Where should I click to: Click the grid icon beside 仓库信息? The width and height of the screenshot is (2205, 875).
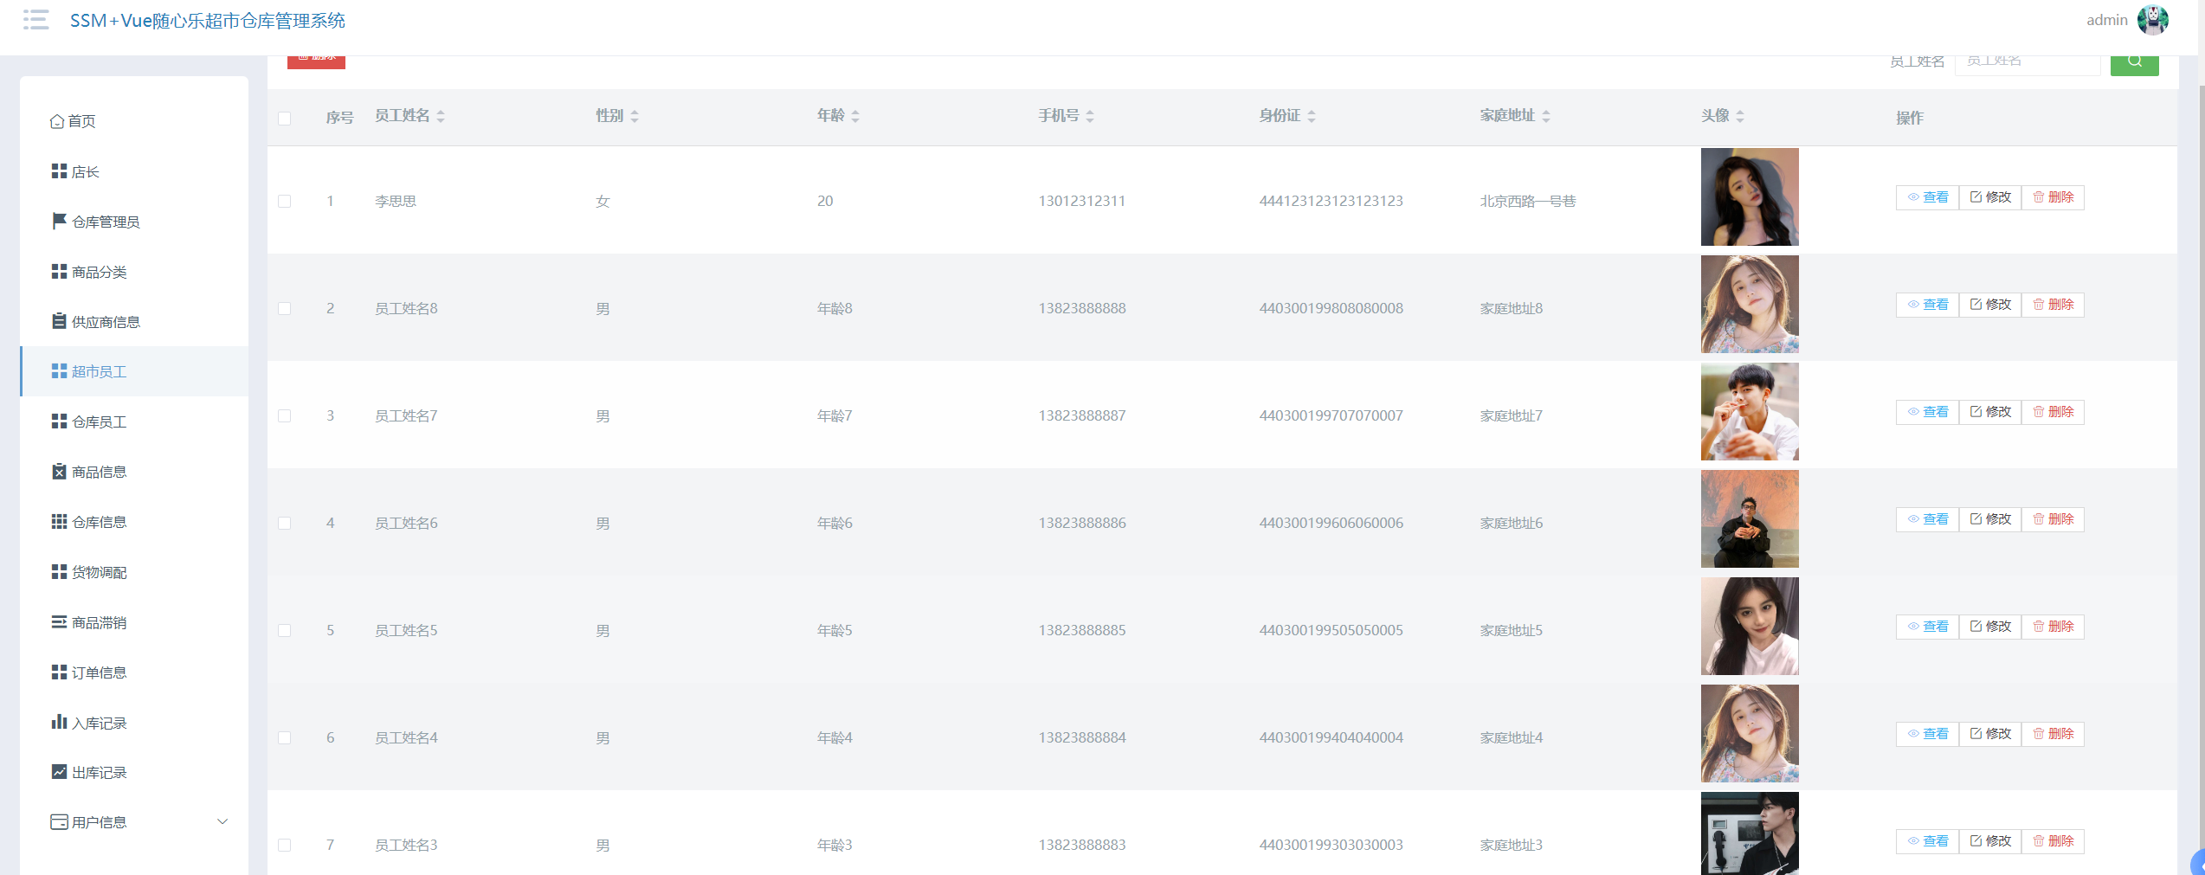(59, 522)
